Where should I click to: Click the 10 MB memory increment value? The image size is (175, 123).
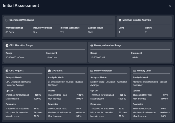(x=134, y=58)
